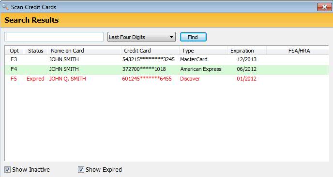Select option F3 row
Screen dimensions: 333x177
pos(166,59)
